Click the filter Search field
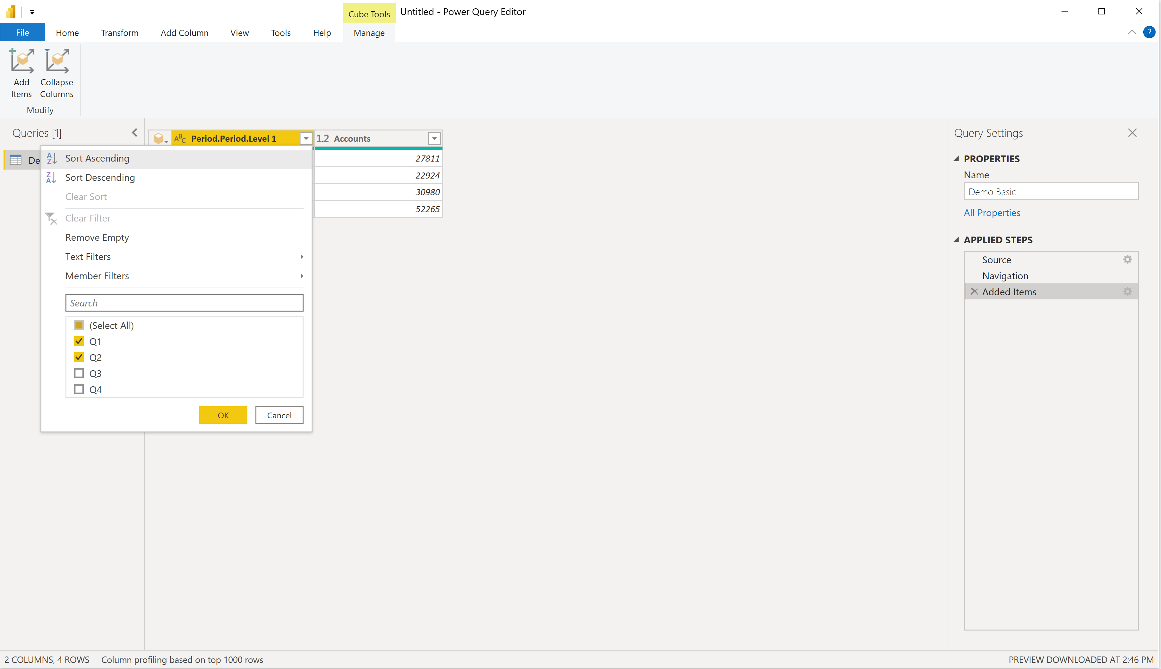This screenshot has height=669, width=1161. [x=184, y=303]
